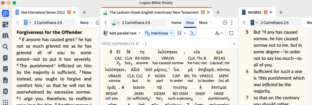Image resolution: width=312 pixels, height=105 pixels.
Task: Toggle the Interlinear display button
Action: pos(156,33)
